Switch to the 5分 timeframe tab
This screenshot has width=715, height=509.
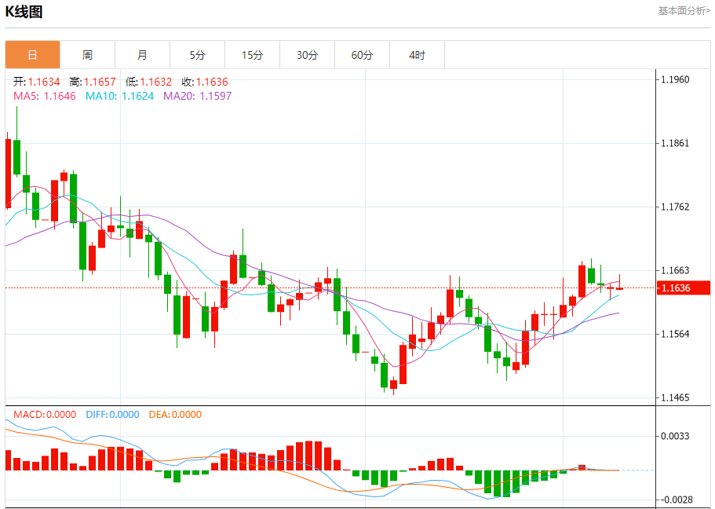[197, 55]
